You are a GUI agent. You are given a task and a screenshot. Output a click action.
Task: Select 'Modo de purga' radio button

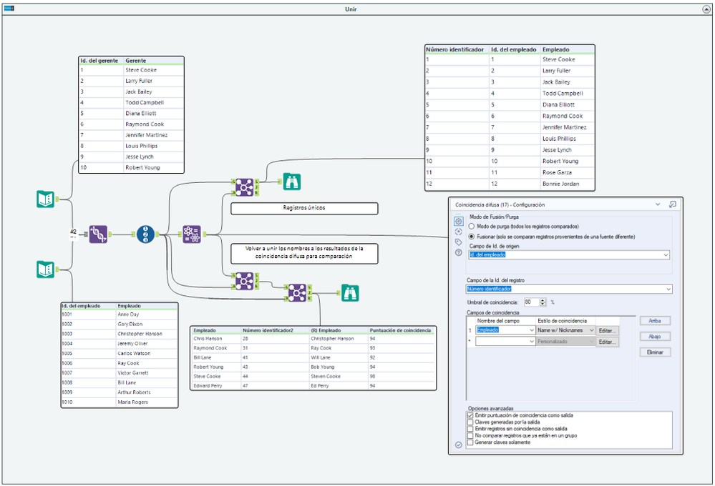tap(472, 227)
